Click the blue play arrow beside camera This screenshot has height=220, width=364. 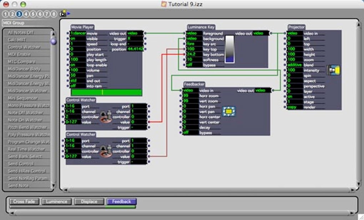(69, 14)
